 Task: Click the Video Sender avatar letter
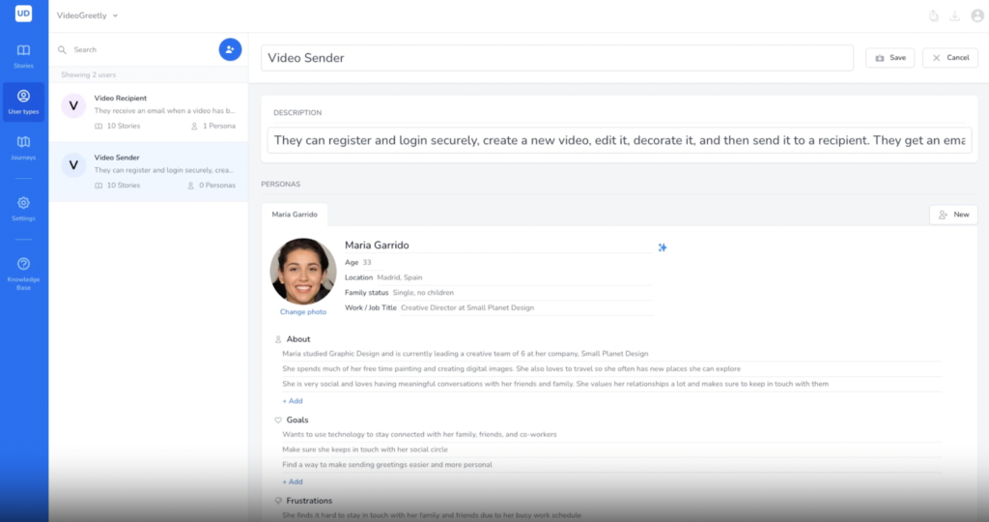click(73, 165)
